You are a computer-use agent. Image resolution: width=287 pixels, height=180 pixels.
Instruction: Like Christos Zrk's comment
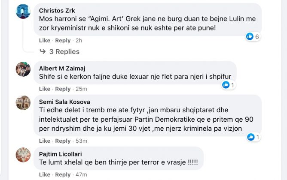coord(45,41)
